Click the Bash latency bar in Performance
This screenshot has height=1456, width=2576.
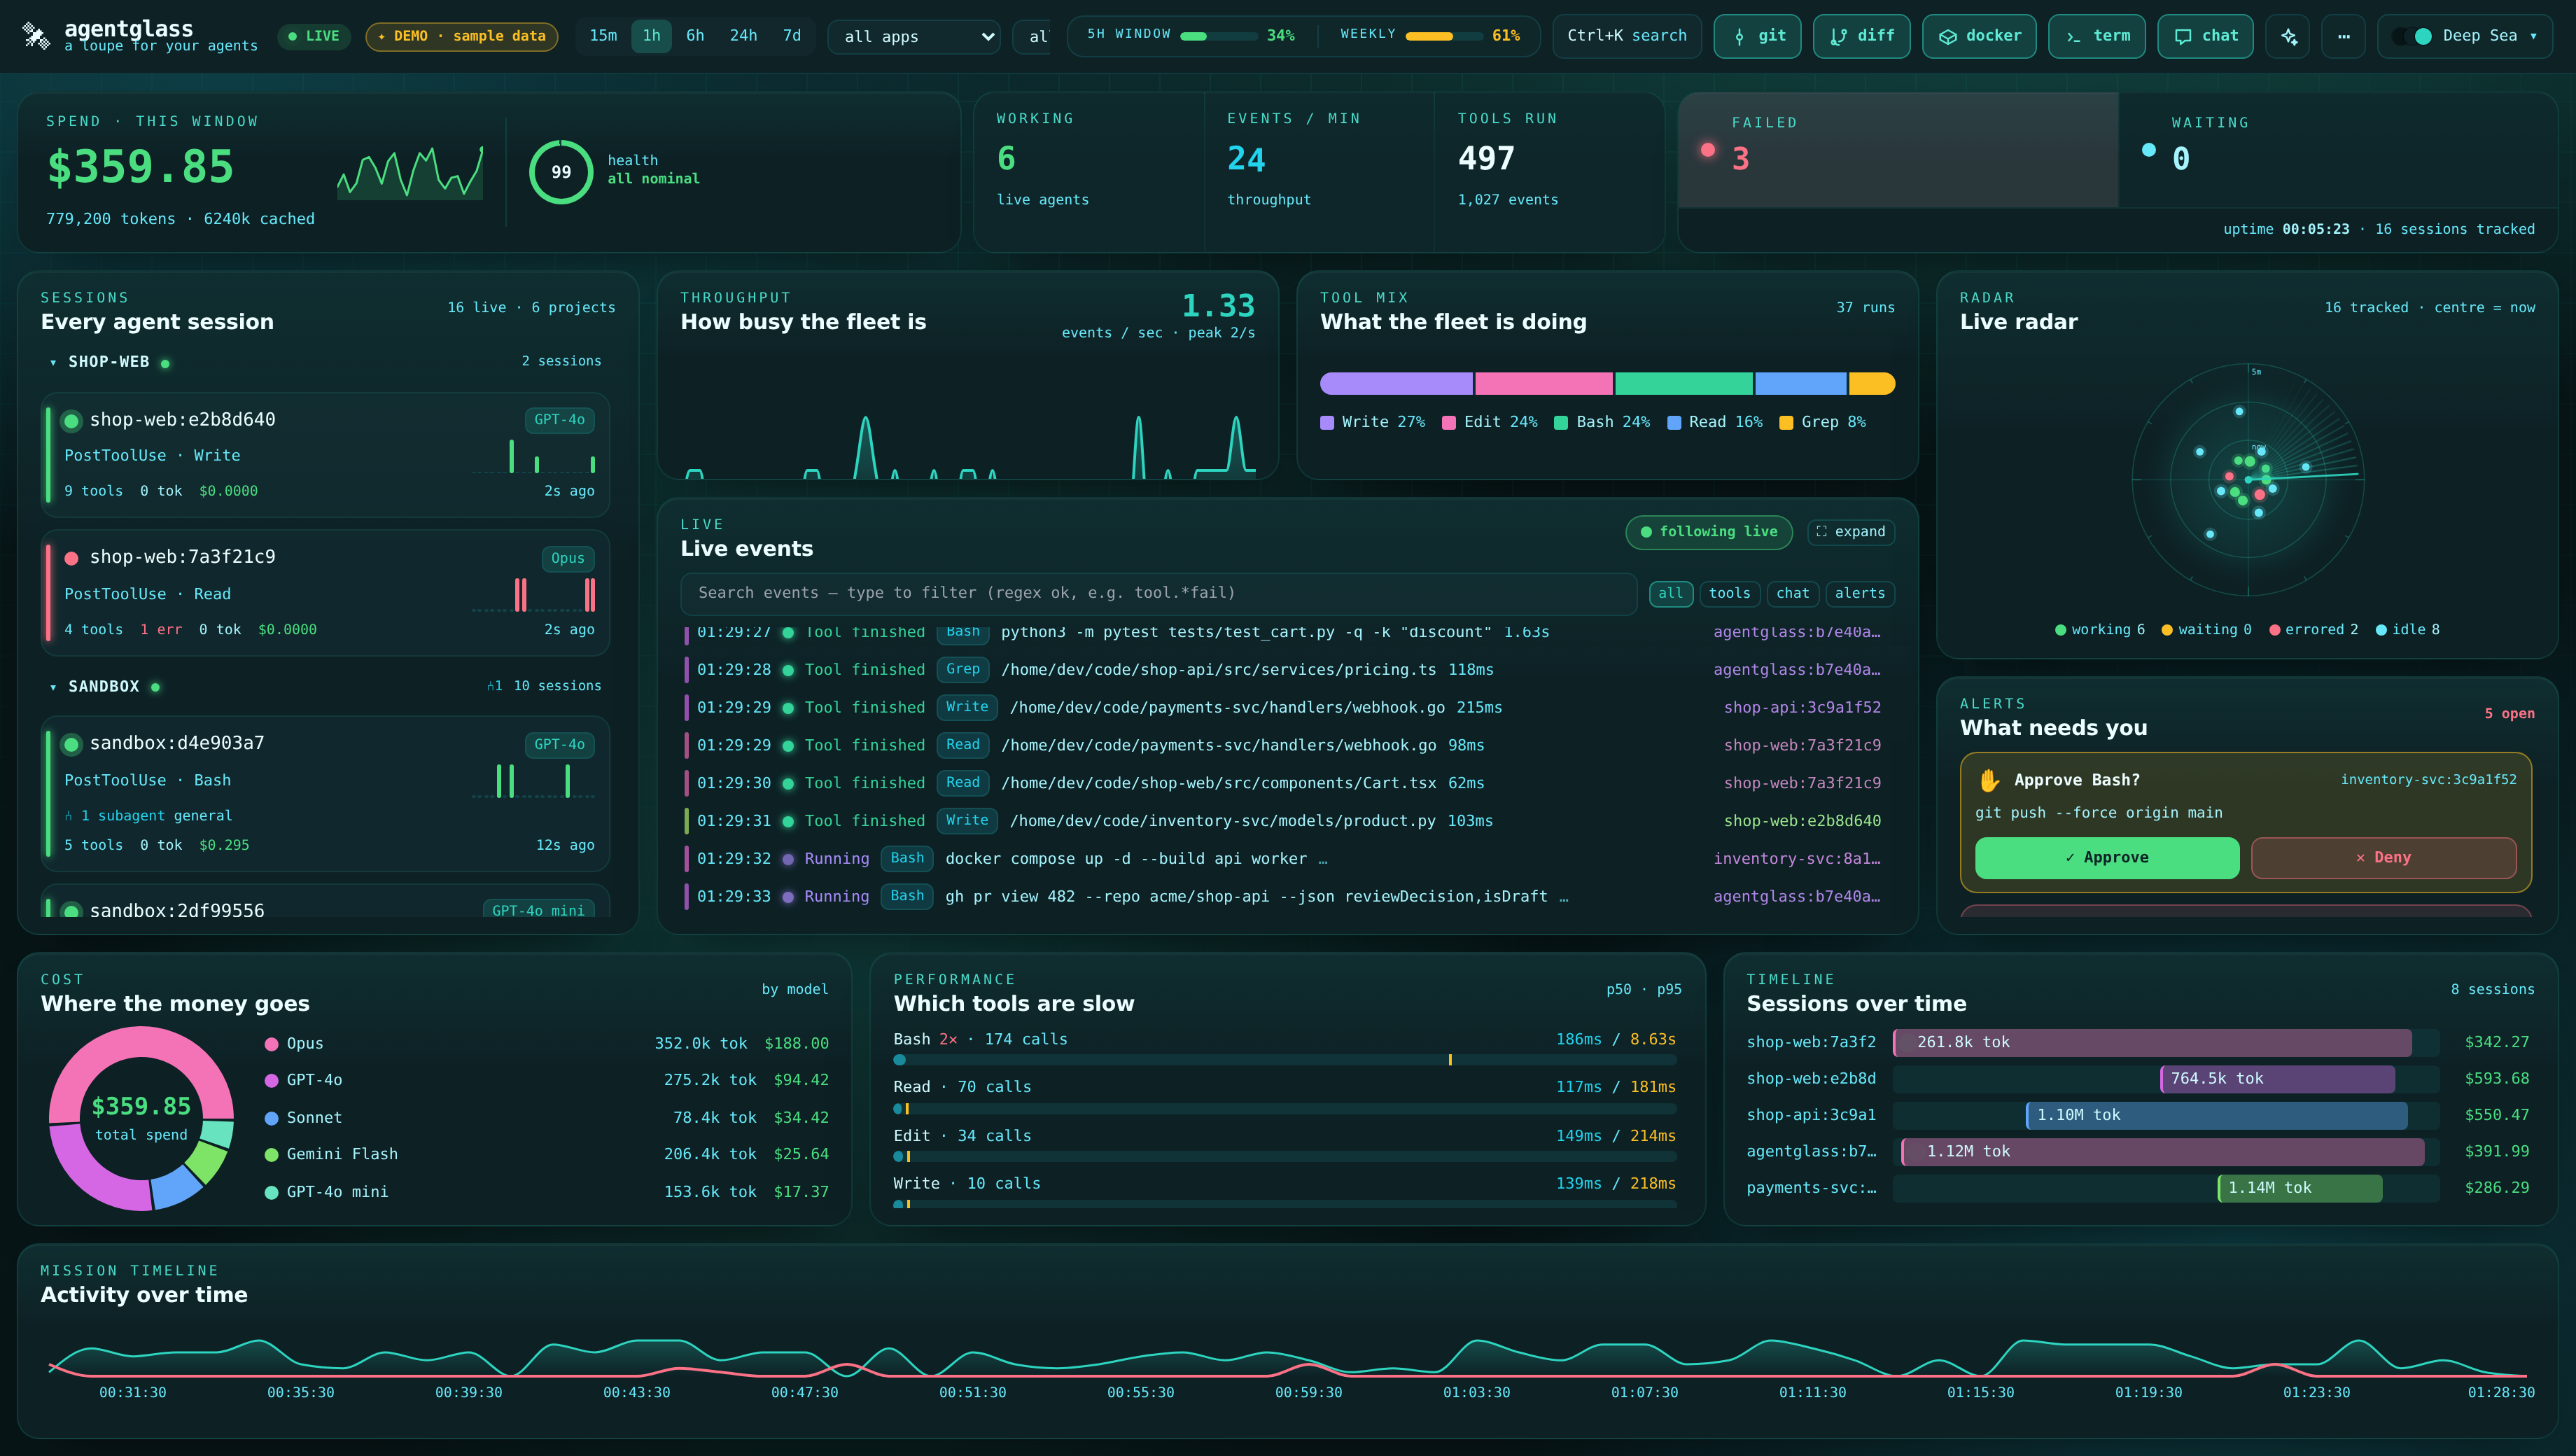[1284, 1060]
